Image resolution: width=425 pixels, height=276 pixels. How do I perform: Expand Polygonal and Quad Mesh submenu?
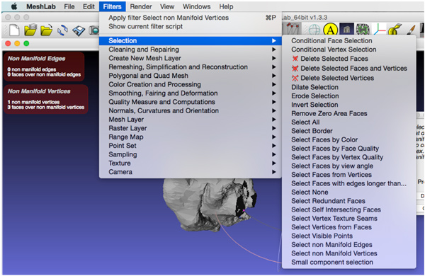click(191, 76)
